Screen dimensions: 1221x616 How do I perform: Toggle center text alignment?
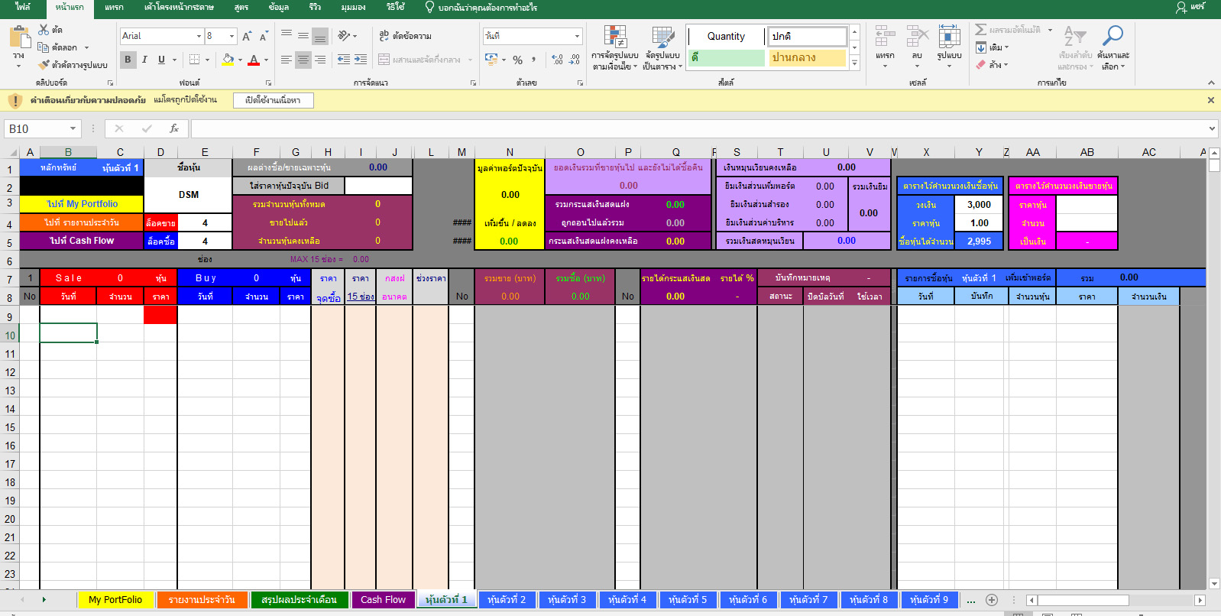[303, 59]
